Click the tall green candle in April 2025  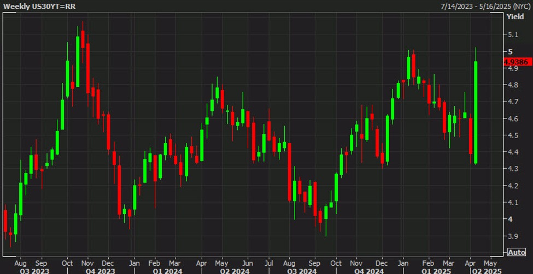click(476, 112)
